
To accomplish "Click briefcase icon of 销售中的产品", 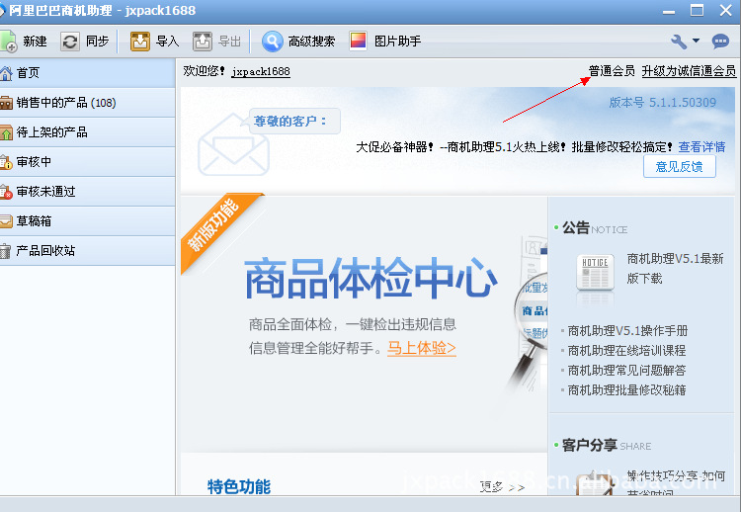I will pos(6,103).
